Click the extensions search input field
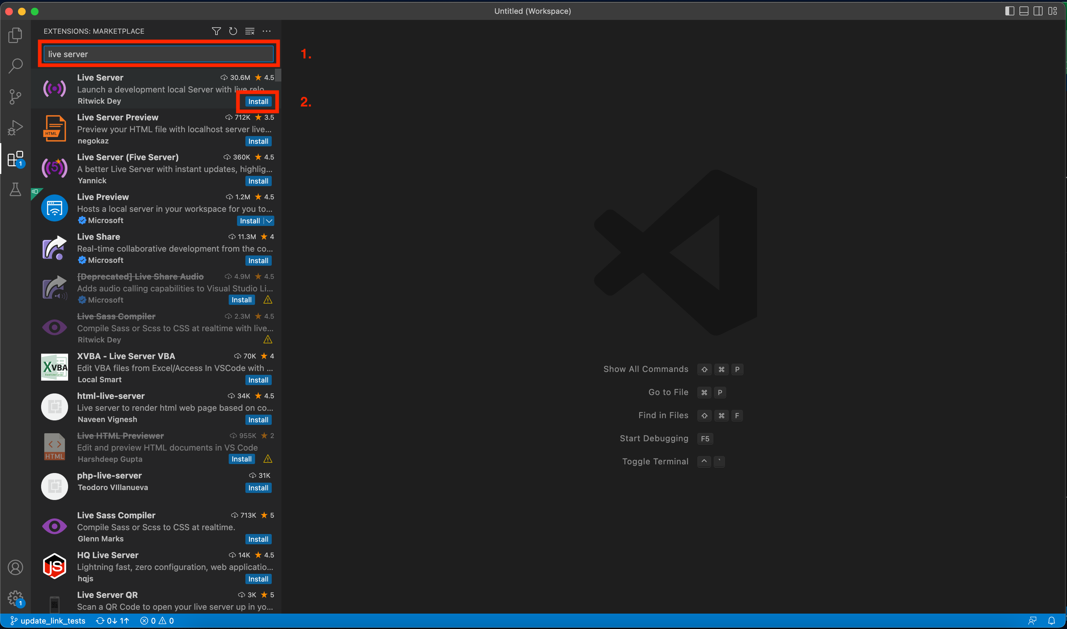This screenshot has width=1067, height=629. [159, 54]
